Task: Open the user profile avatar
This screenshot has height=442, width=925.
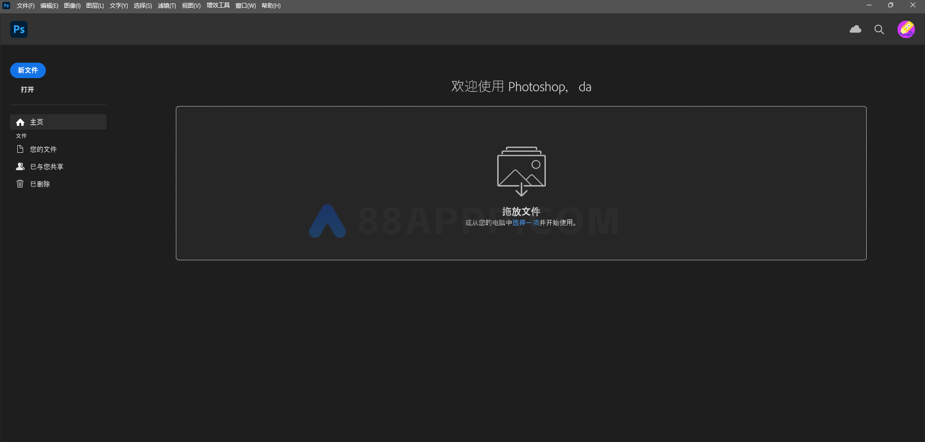Action: tap(906, 29)
